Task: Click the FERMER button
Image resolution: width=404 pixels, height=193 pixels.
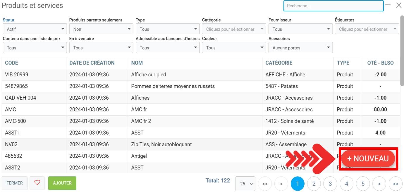Action: coord(15,183)
